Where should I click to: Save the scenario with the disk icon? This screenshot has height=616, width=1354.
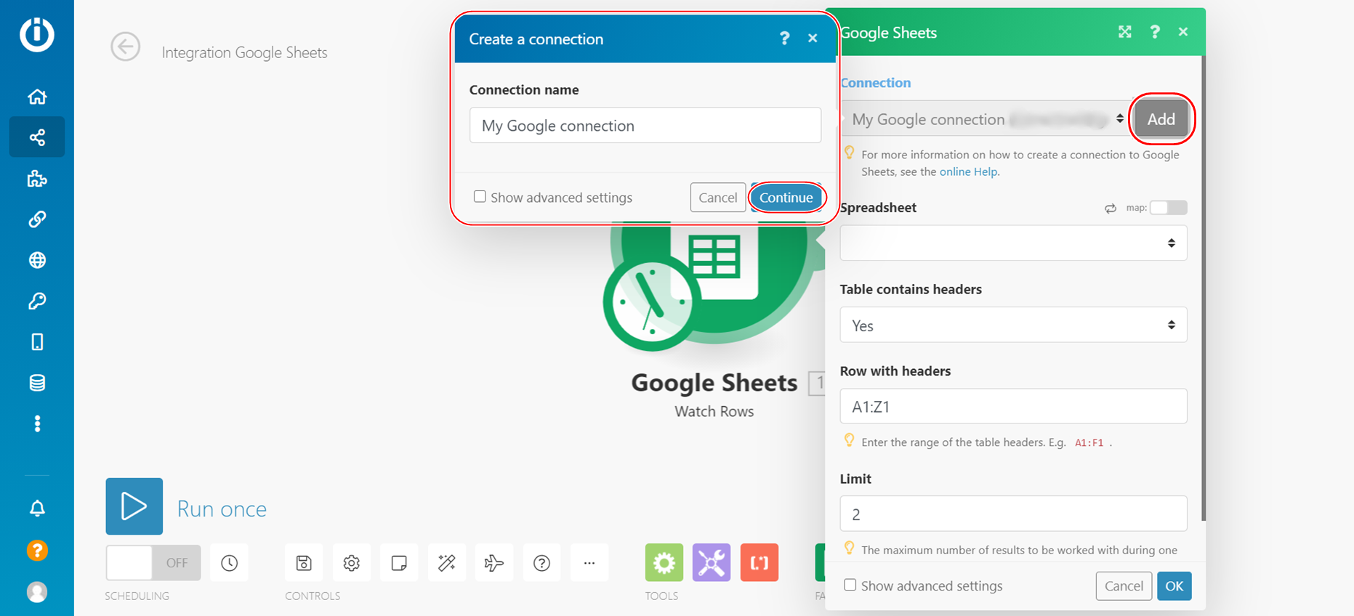point(304,563)
